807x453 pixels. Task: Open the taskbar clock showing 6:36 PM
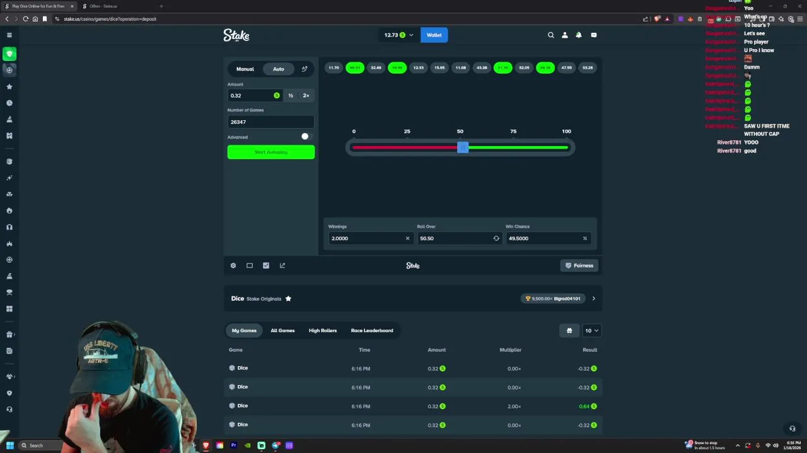click(792, 445)
